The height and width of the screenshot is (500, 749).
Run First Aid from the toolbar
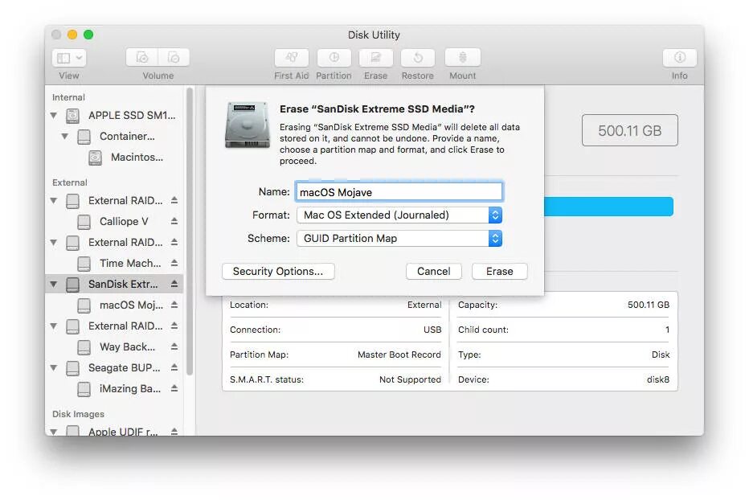click(x=292, y=57)
